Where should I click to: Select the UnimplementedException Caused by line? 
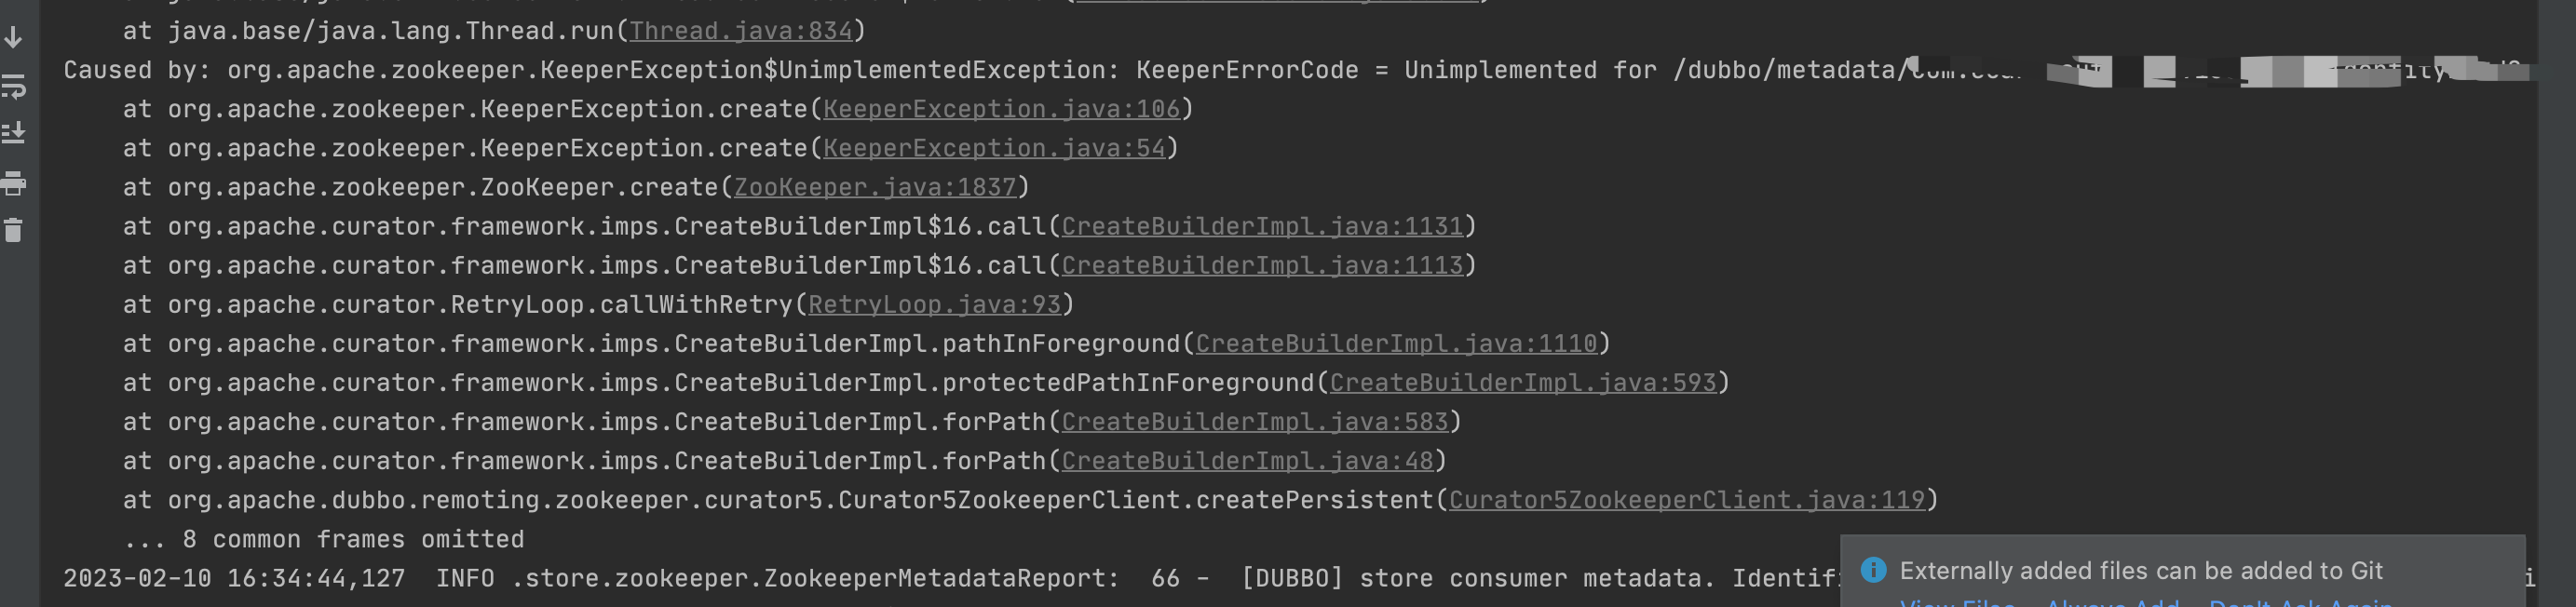pyautogui.click(x=600, y=70)
